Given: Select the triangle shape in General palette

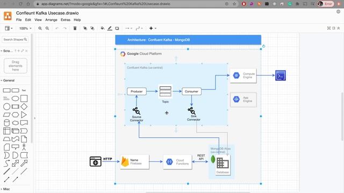Looking at the screenshot, I should point(24,115).
